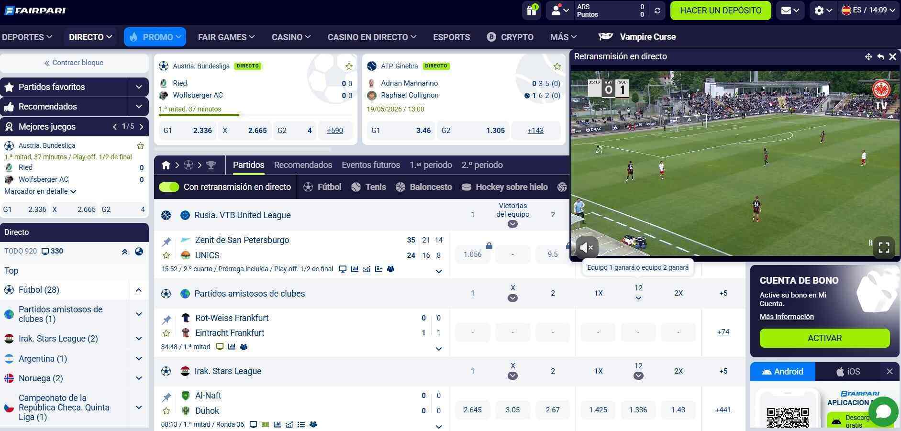Viewport: 901px width, 431px height.
Task: Dock the live broadcast window back
Action: tap(880, 56)
